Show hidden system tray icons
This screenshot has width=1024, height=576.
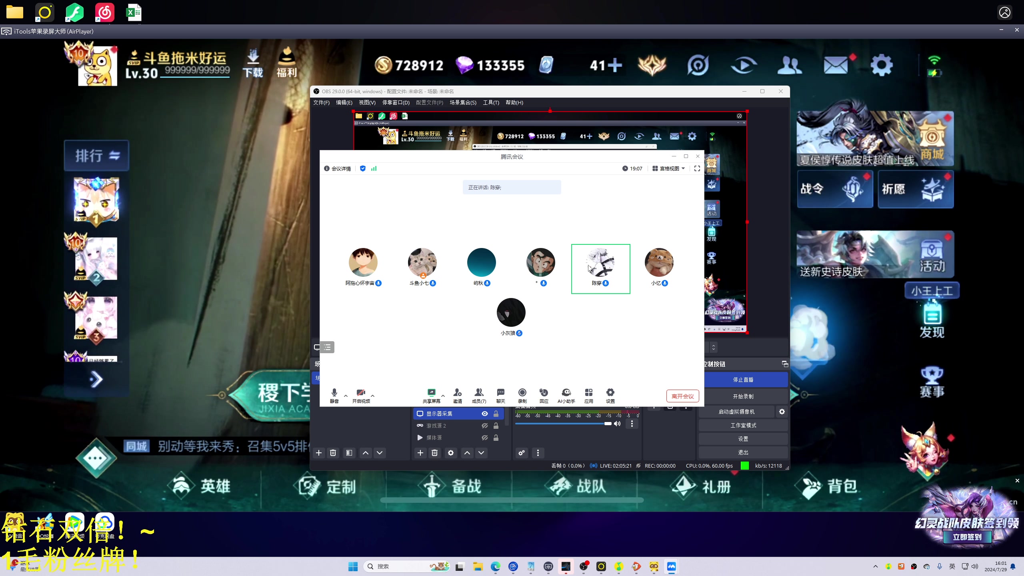click(x=876, y=566)
